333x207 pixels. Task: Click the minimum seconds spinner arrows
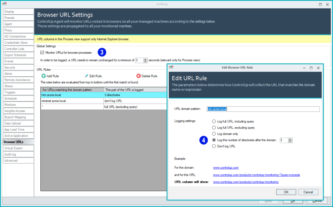[x=145, y=60]
